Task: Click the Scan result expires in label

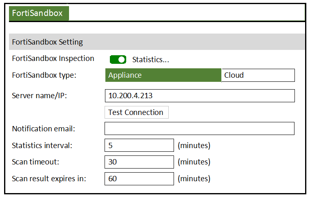Action: coord(49,179)
